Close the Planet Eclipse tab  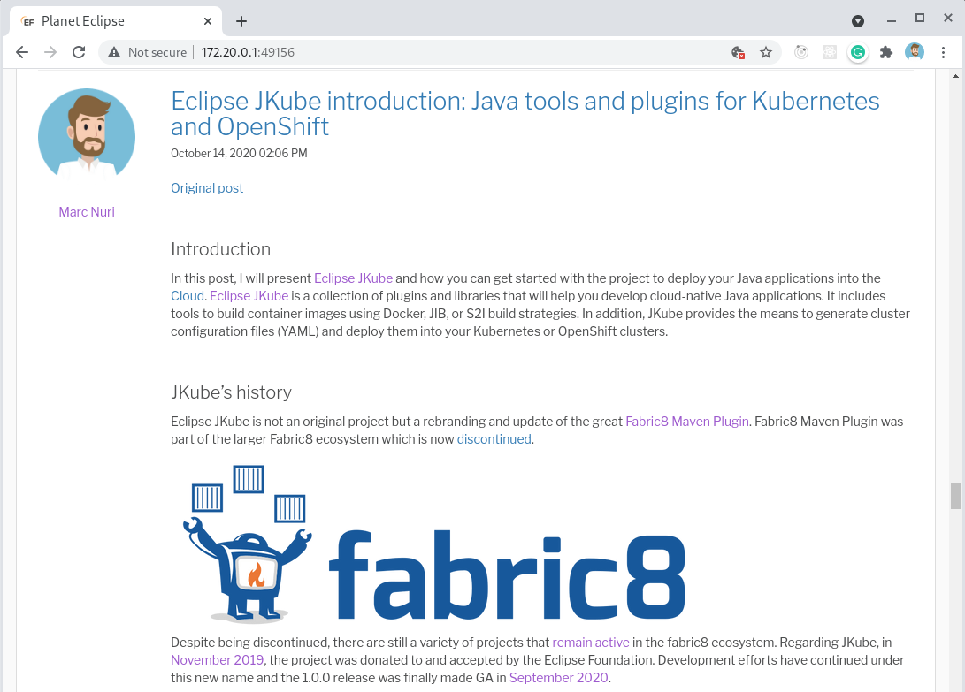(x=207, y=21)
